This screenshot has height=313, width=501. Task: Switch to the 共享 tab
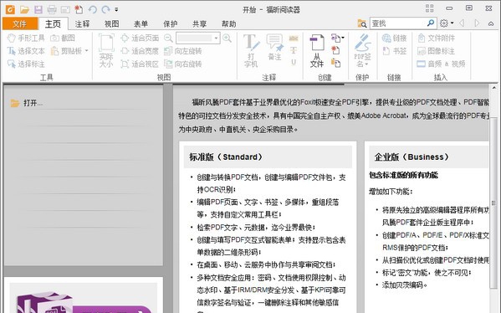200,23
